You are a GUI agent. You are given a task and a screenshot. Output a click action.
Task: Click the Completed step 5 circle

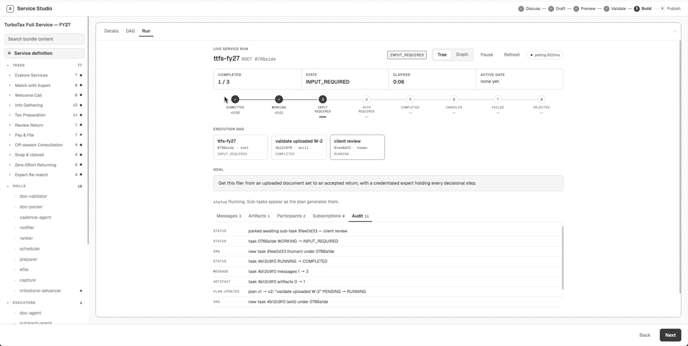pyautogui.click(x=410, y=99)
